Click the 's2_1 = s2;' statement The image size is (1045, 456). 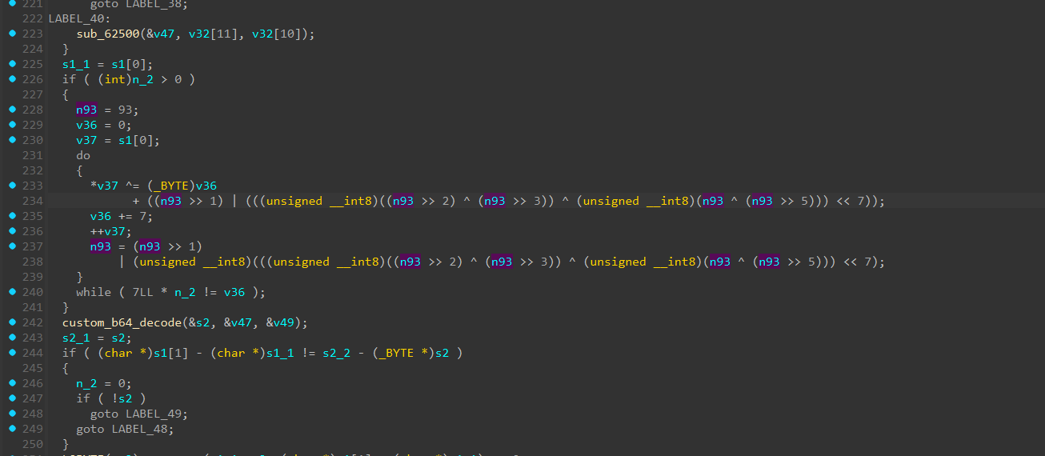click(97, 338)
